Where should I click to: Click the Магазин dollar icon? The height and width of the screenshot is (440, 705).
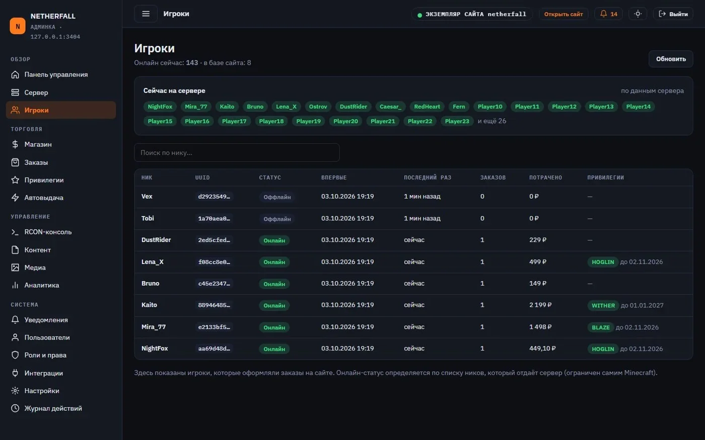click(x=15, y=144)
